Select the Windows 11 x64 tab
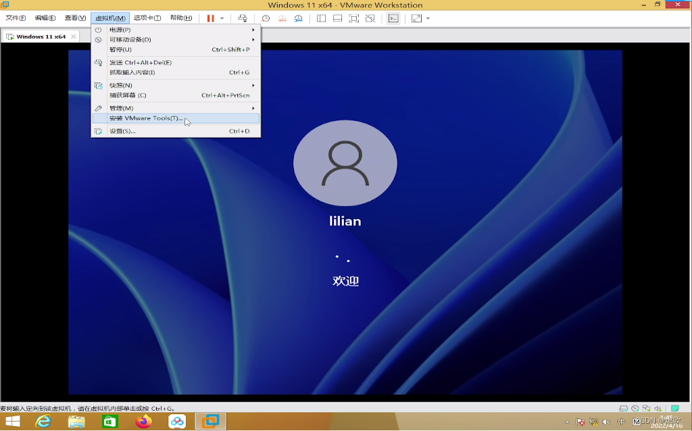Image resolution: width=692 pixels, height=431 pixels. click(41, 36)
